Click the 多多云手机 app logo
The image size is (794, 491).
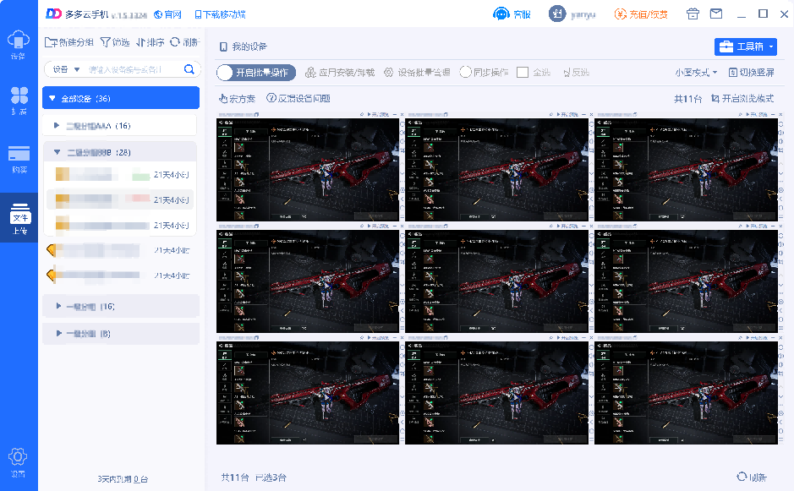click(x=53, y=14)
